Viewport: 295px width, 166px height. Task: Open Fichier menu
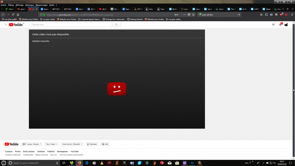point(4,5)
